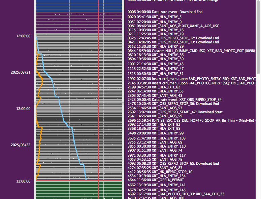Select event 2641 14:26:40 XRT_SANT_AOS_59
Screen dimensions: 261x199
tap(155, 116)
